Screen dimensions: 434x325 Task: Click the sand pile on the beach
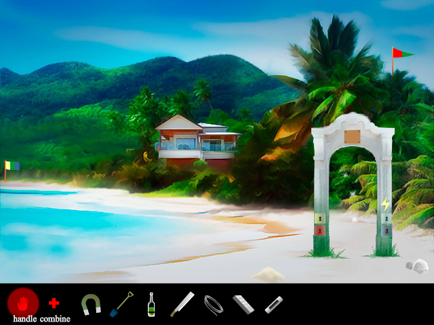tap(267, 274)
